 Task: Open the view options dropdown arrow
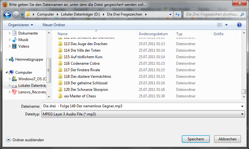227,25
